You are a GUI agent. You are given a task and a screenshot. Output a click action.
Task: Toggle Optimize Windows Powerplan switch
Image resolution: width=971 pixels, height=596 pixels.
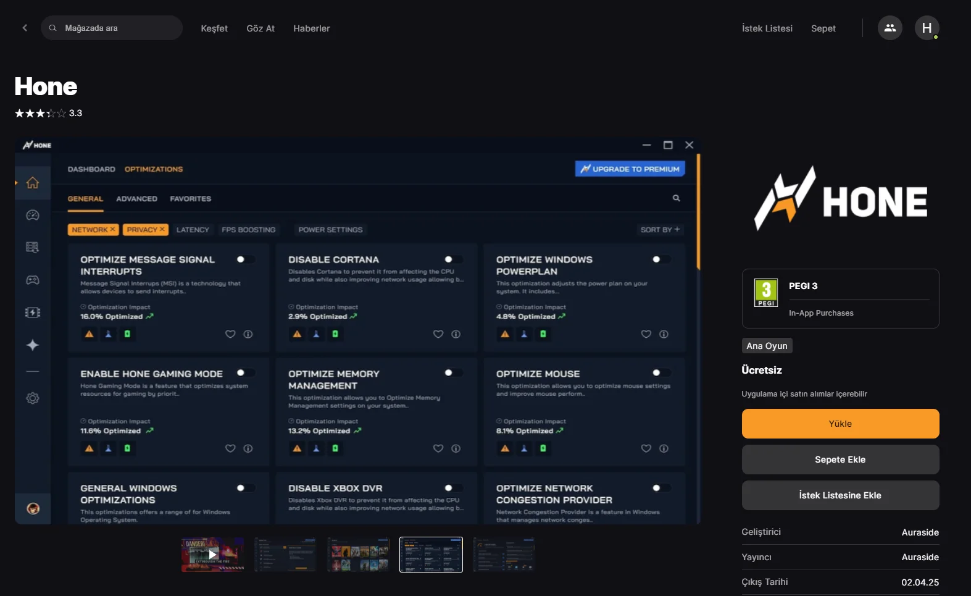(x=661, y=259)
